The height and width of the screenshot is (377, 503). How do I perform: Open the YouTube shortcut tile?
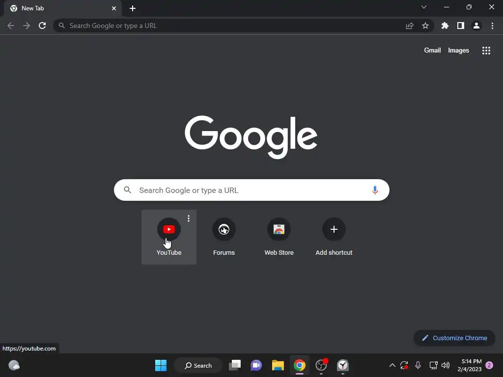169,237
